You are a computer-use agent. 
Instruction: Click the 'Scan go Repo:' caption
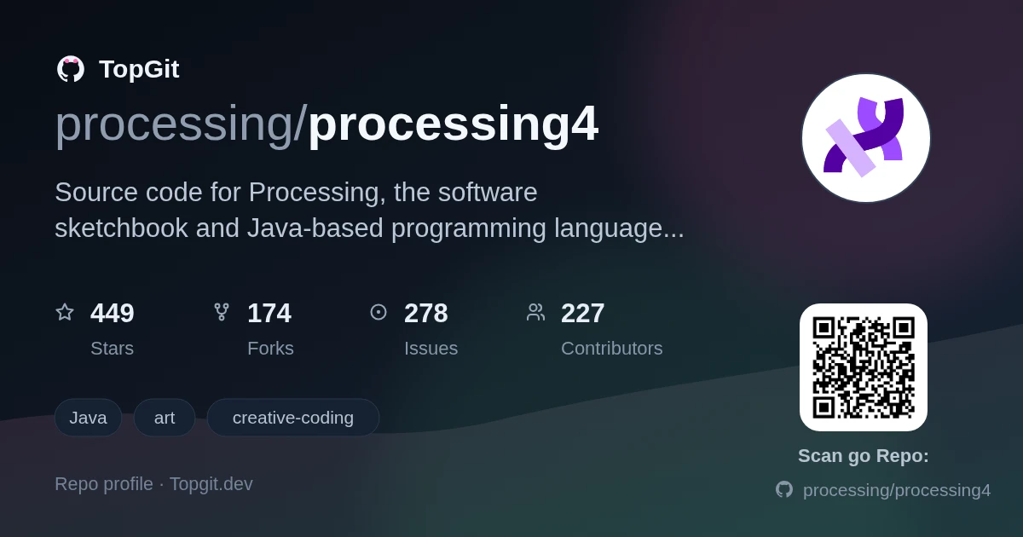pos(864,456)
